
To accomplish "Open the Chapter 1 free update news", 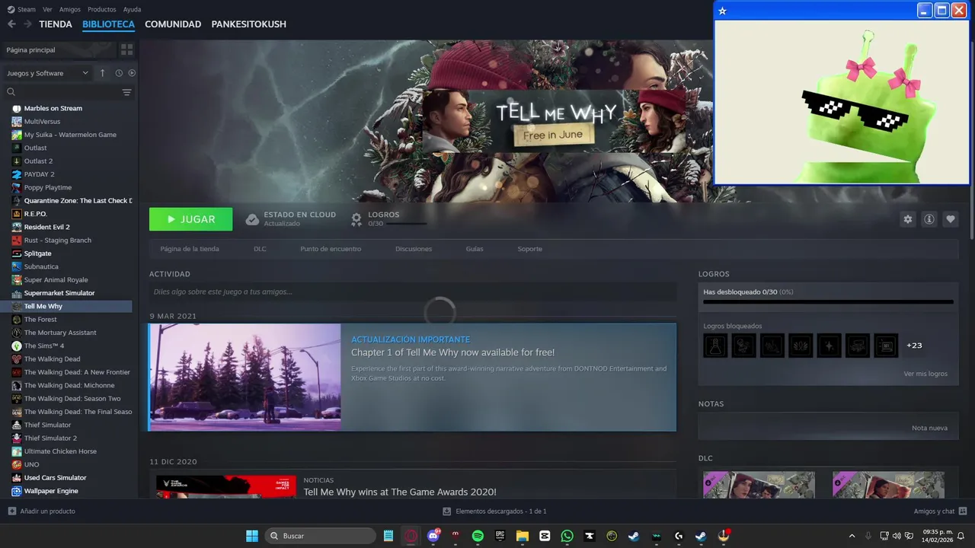I will 413,378.
